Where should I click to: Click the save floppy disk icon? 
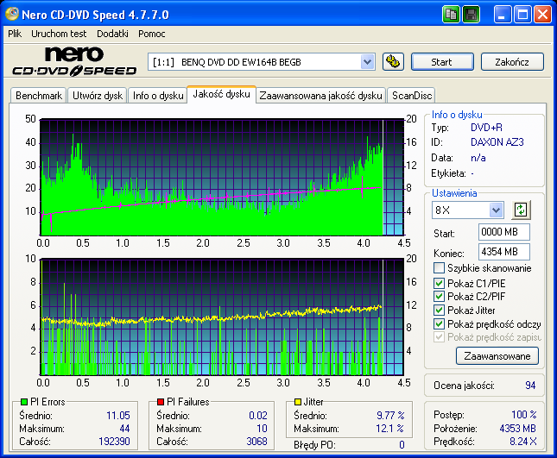(471, 15)
